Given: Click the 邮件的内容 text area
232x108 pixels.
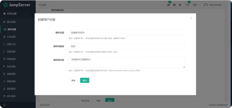Looking at the screenshot, I should [127, 62].
